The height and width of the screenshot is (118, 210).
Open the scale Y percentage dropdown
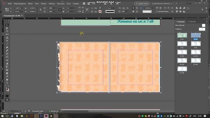click(56, 12)
